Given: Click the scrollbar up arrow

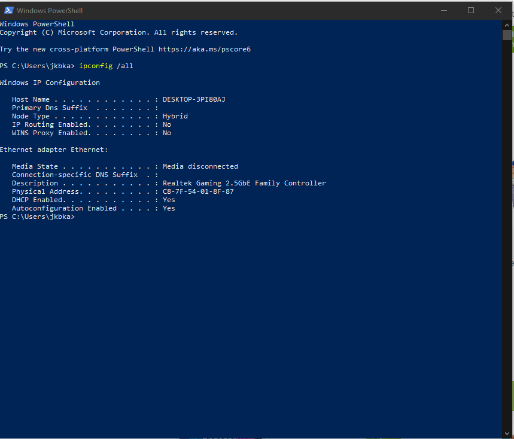Looking at the screenshot, I should pos(507,24).
